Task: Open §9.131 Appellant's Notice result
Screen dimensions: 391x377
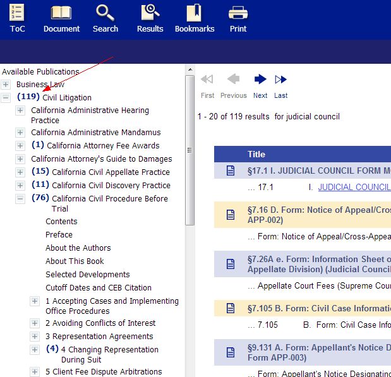Action: tap(319, 352)
